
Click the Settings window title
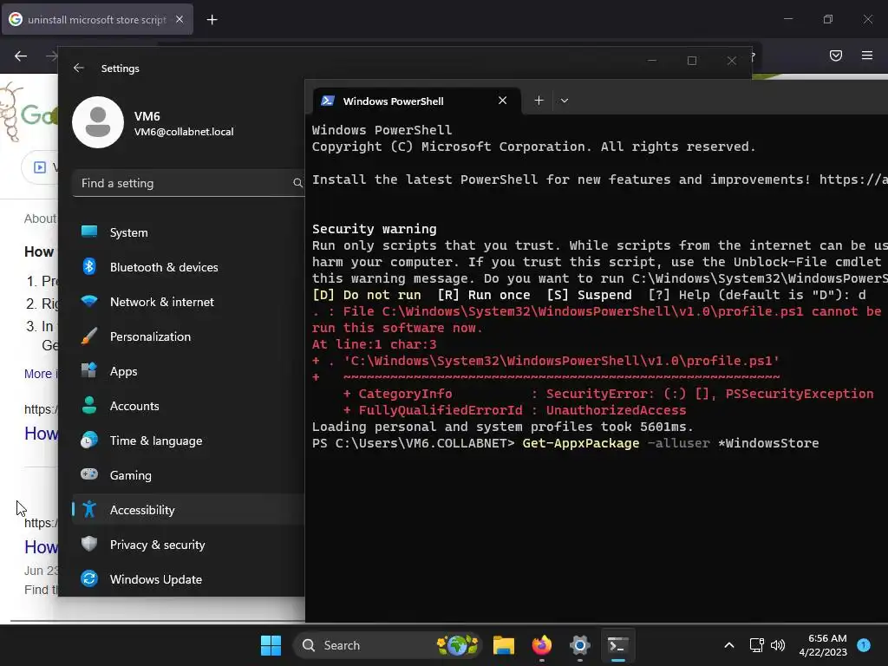(120, 69)
